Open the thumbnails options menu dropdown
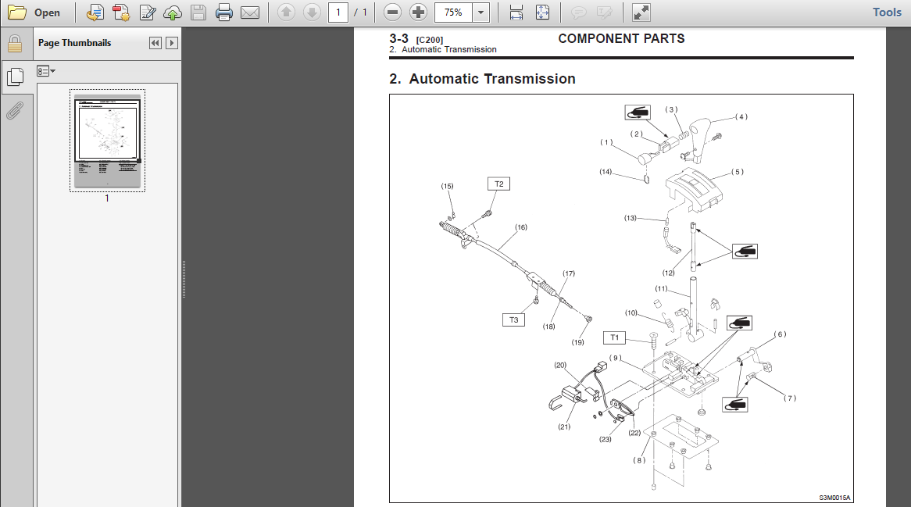 click(x=46, y=71)
